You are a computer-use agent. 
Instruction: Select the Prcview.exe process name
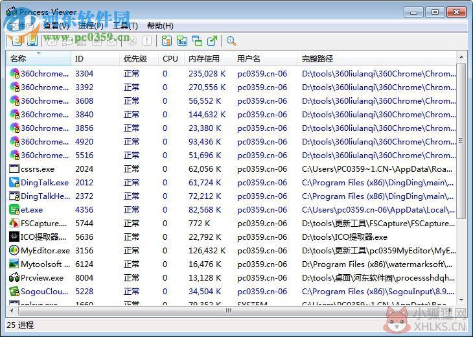coord(42,277)
